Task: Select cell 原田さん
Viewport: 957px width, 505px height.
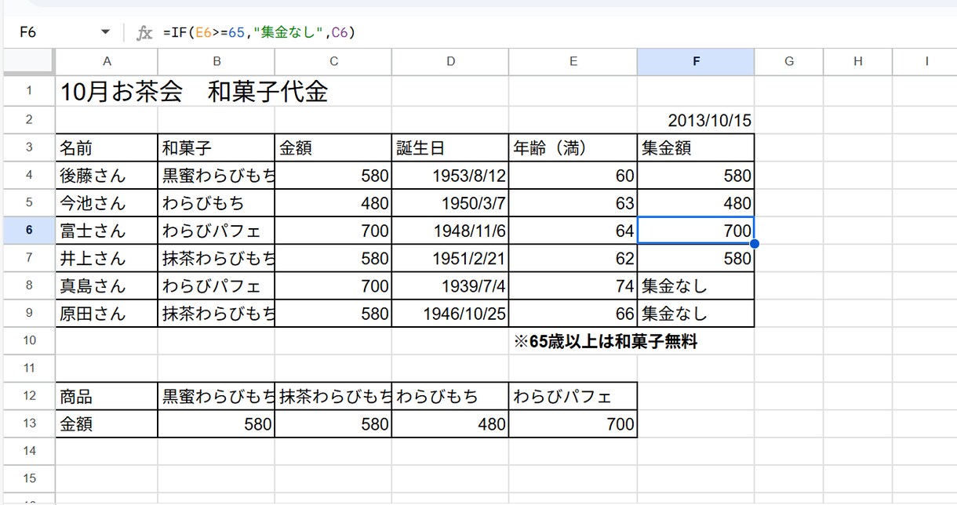Action: [x=107, y=314]
